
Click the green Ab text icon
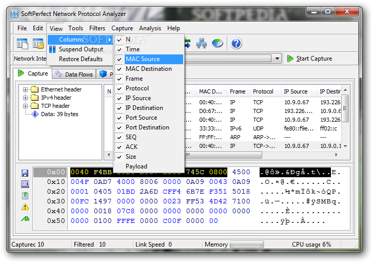click(25, 219)
